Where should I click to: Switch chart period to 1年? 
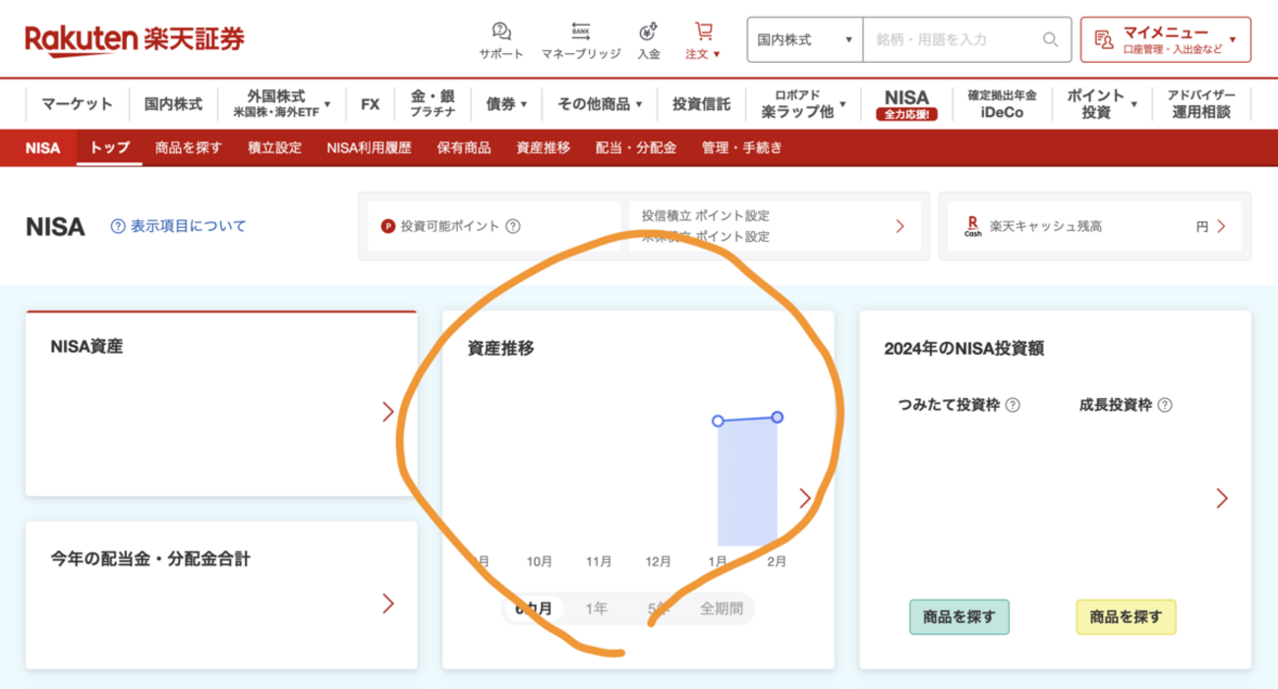598,608
